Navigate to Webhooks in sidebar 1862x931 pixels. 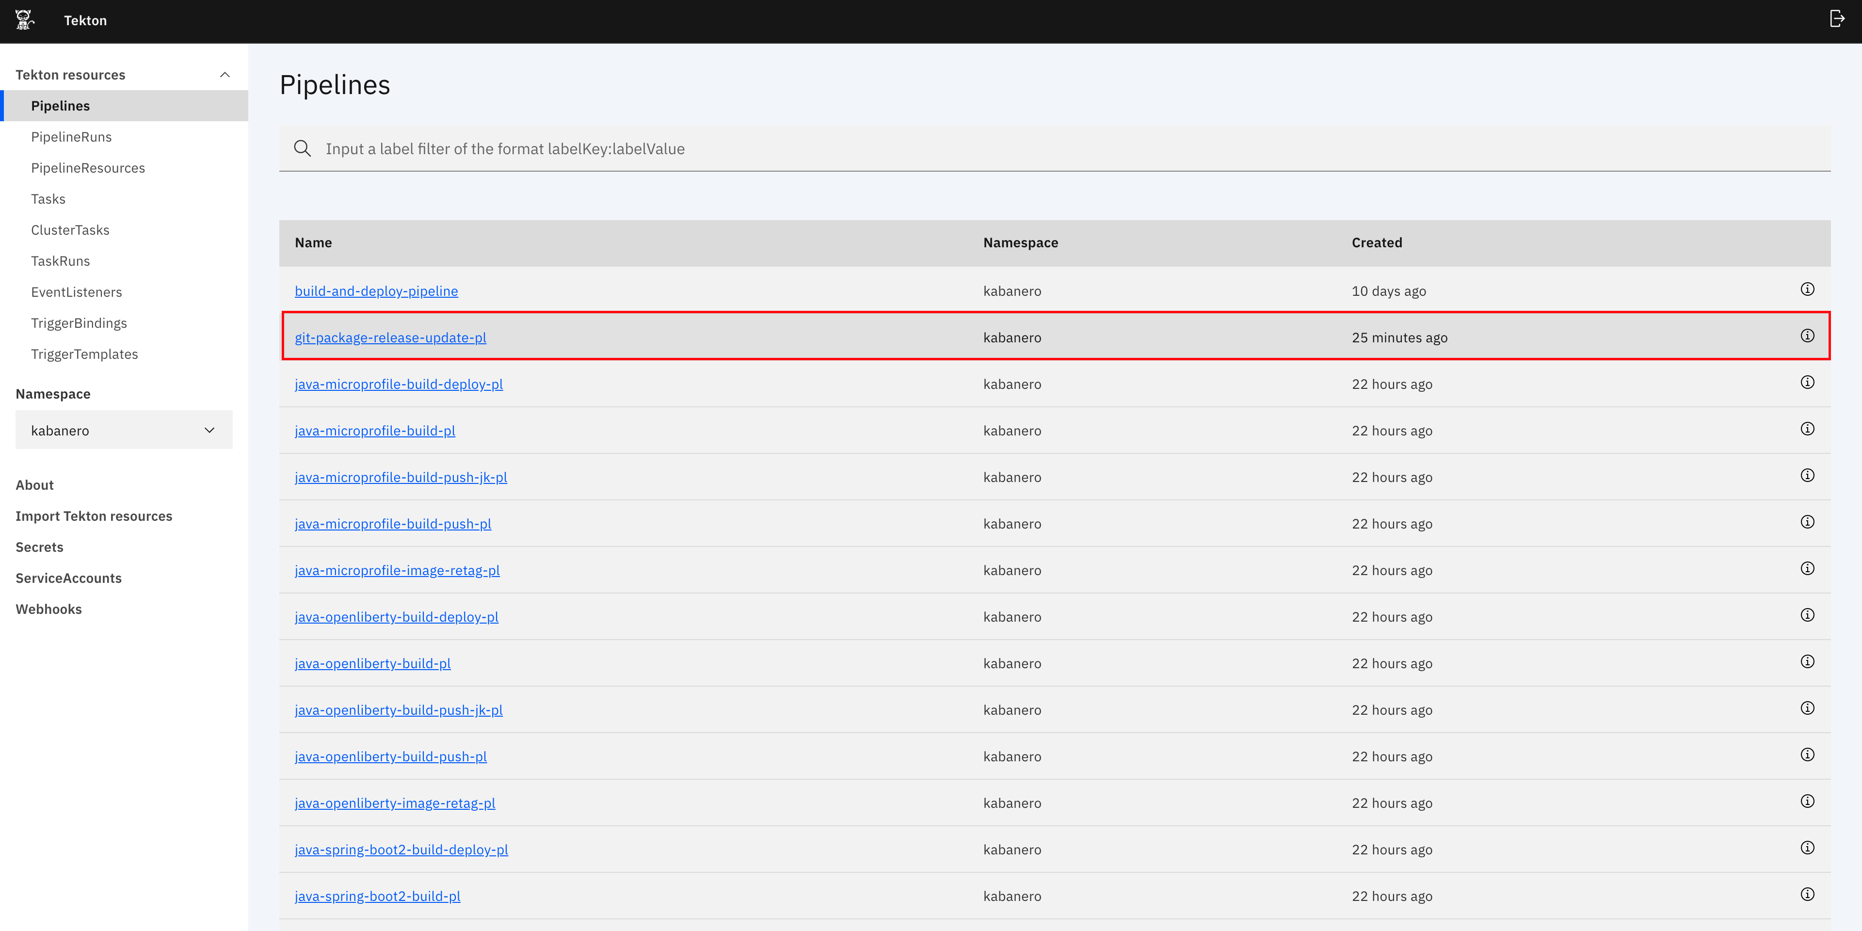[48, 610]
